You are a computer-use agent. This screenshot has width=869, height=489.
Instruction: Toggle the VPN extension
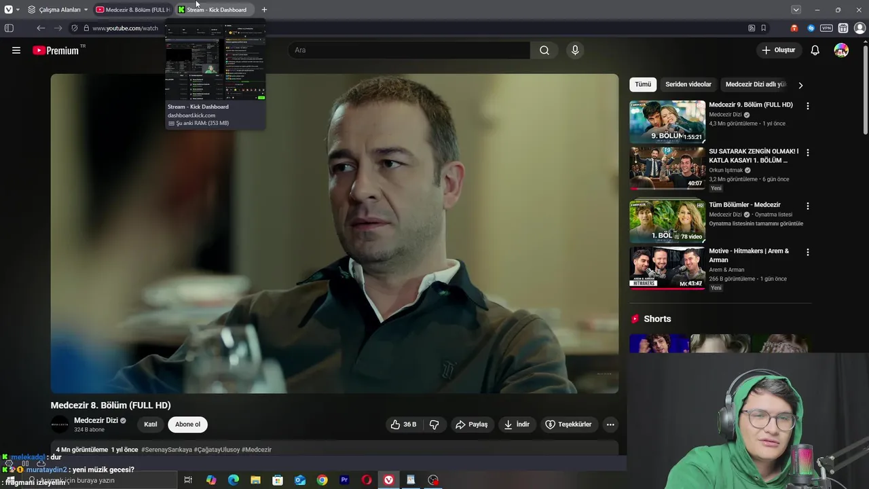826,28
